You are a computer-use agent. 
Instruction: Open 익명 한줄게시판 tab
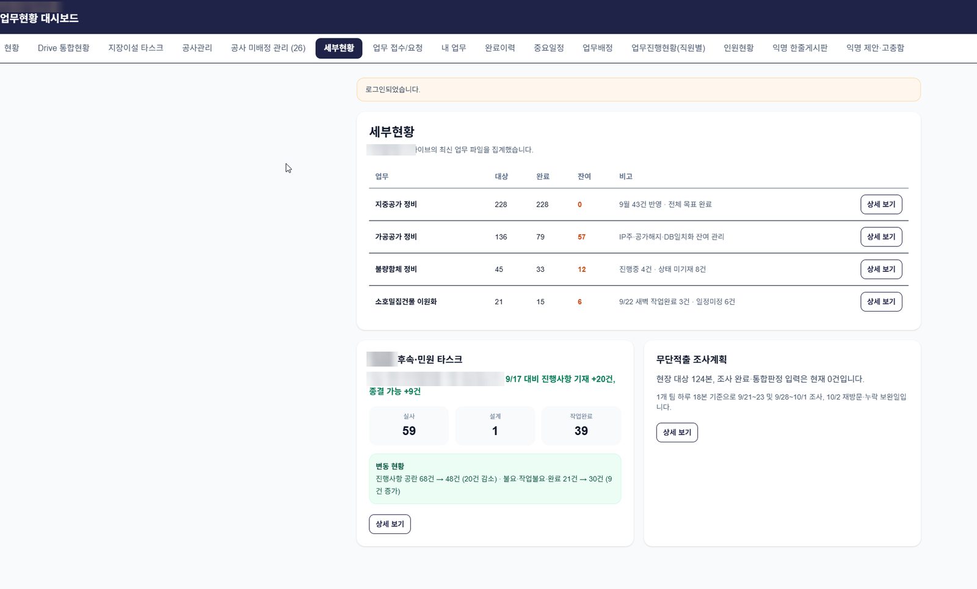click(x=800, y=48)
